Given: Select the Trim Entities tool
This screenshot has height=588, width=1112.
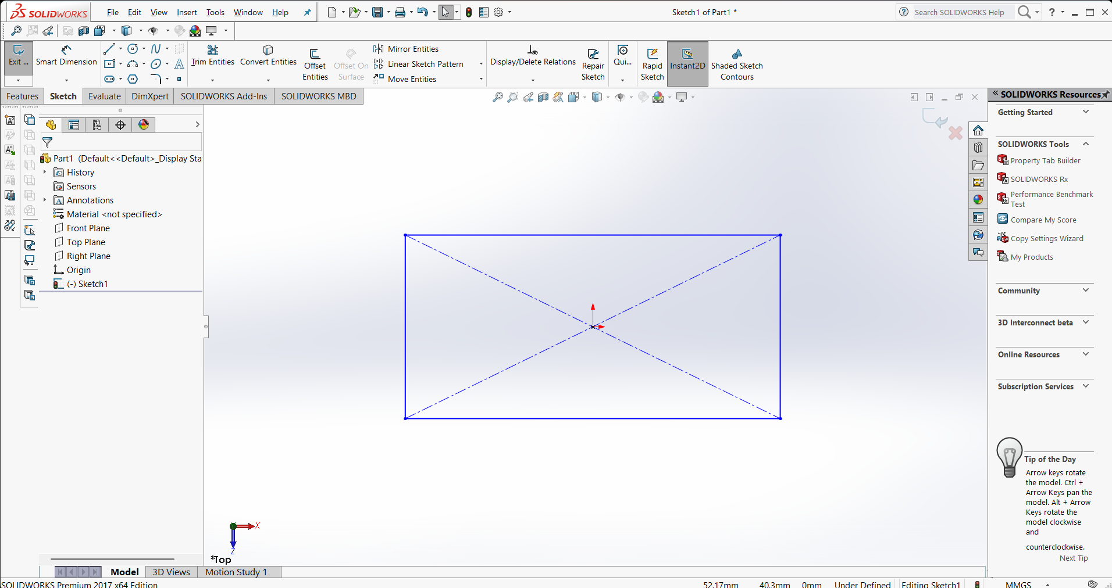Looking at the screenshot, I should click(212, 56).
